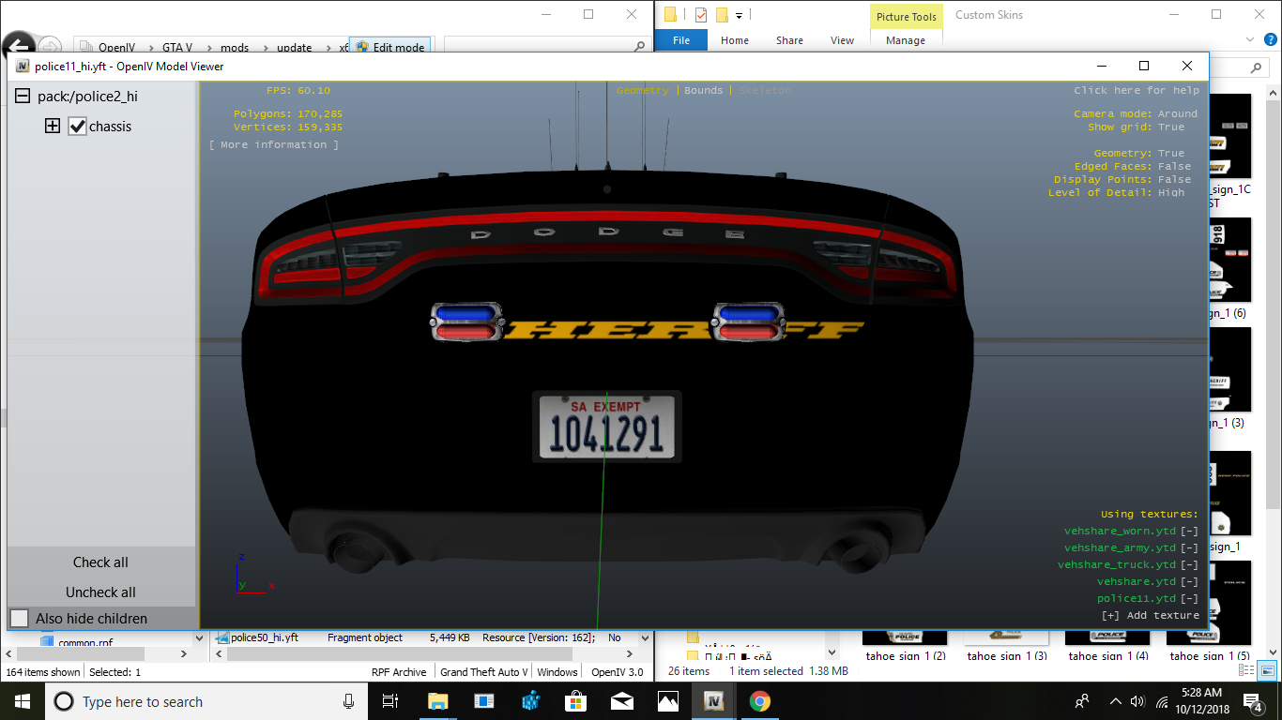The width and height of the screenshot is (1282, 720).
Task: Collapse the pack:/police2_hi tree node
Action: [22, 97]
